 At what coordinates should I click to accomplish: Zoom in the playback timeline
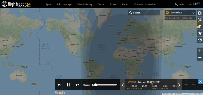186,85
